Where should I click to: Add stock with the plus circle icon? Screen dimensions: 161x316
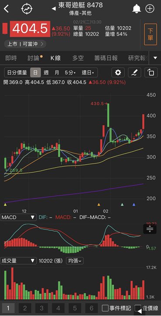point(150,9)
